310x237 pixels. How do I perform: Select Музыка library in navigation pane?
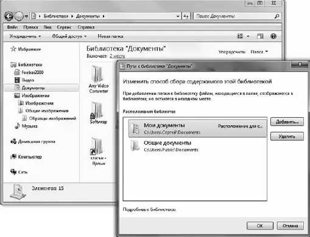(x=29, y=126)
